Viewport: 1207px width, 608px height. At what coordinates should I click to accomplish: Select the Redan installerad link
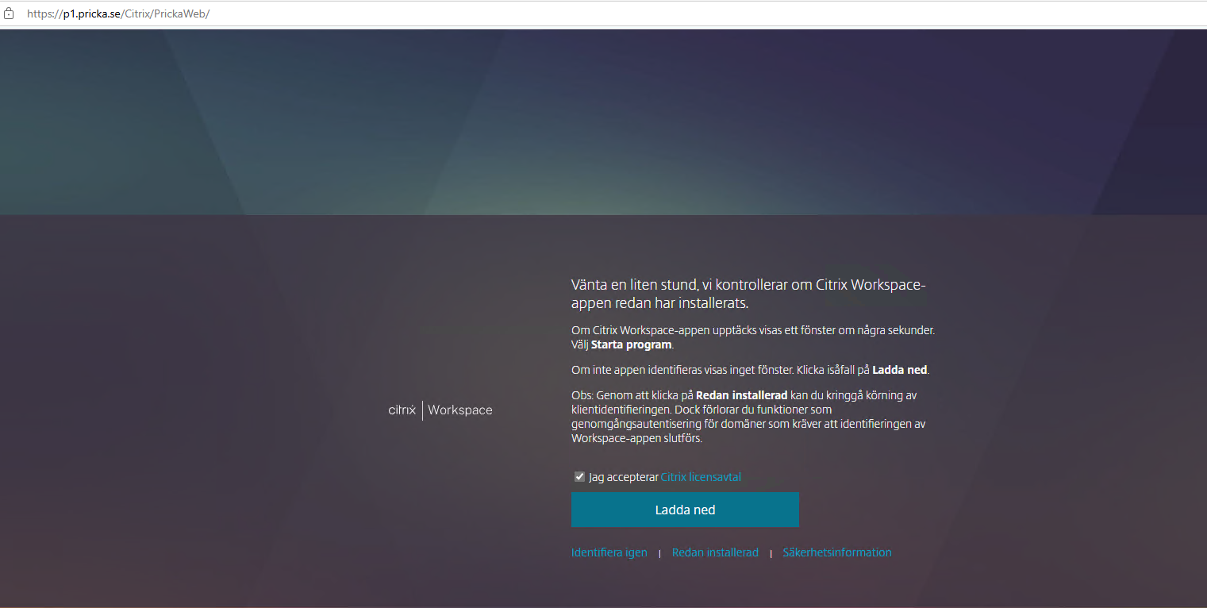[x=715, y=552]
